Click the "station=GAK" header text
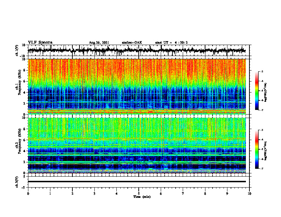Viewport: 281px width, 217px height. tap(132, 43)
